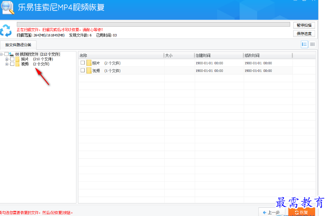Viewport: 328px width, 216px height.
Task: Check the 照片 (2 个文件) list row checkbox
Action: pyautogui.click(x=83, y=62)
